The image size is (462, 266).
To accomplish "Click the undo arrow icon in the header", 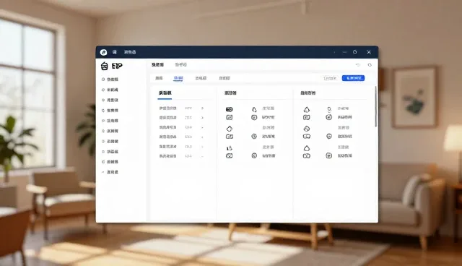I will point(357,64).
